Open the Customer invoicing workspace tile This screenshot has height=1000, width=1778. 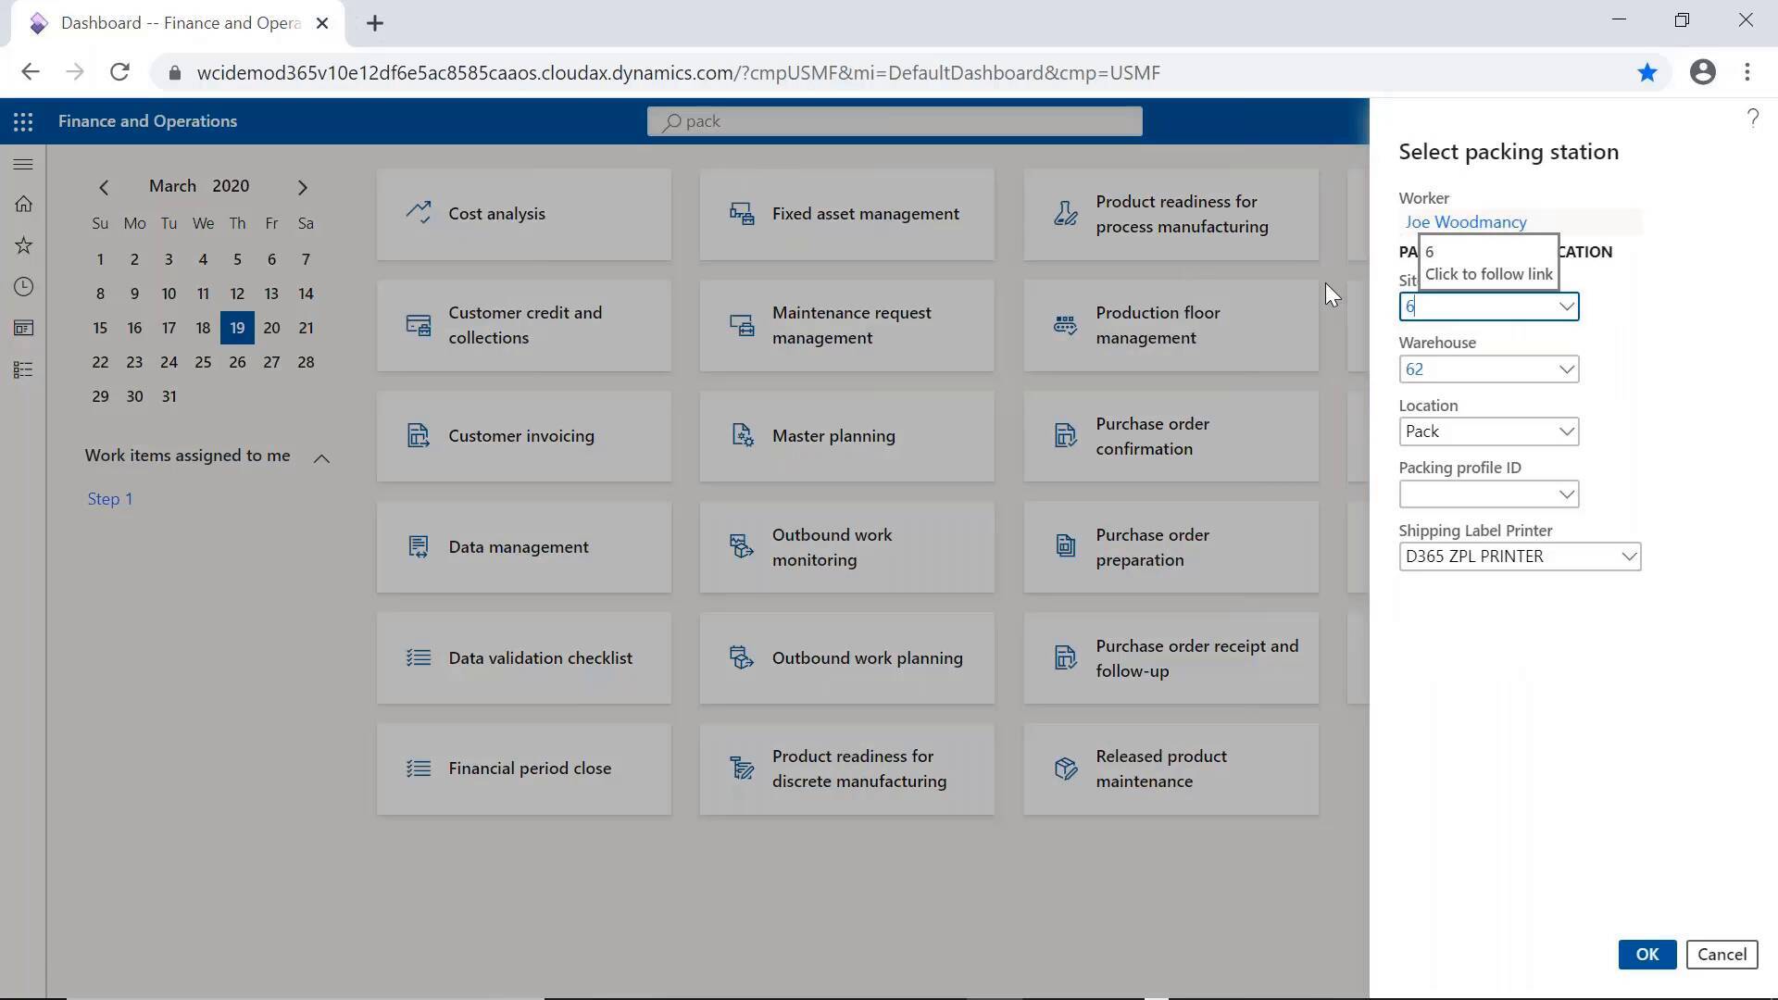click(523, 435)
